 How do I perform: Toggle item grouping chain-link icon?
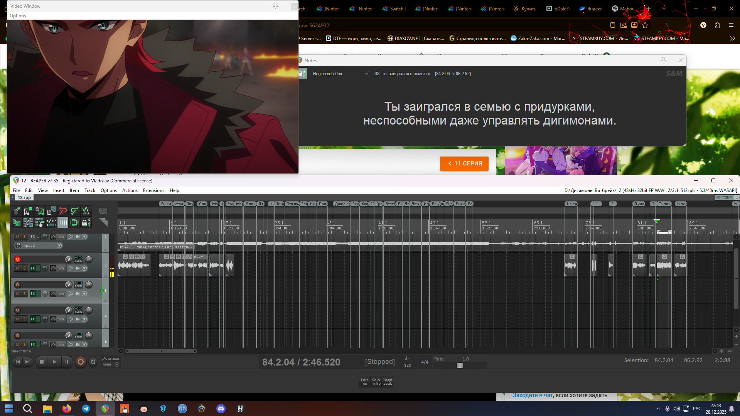(x=28, y=222)
